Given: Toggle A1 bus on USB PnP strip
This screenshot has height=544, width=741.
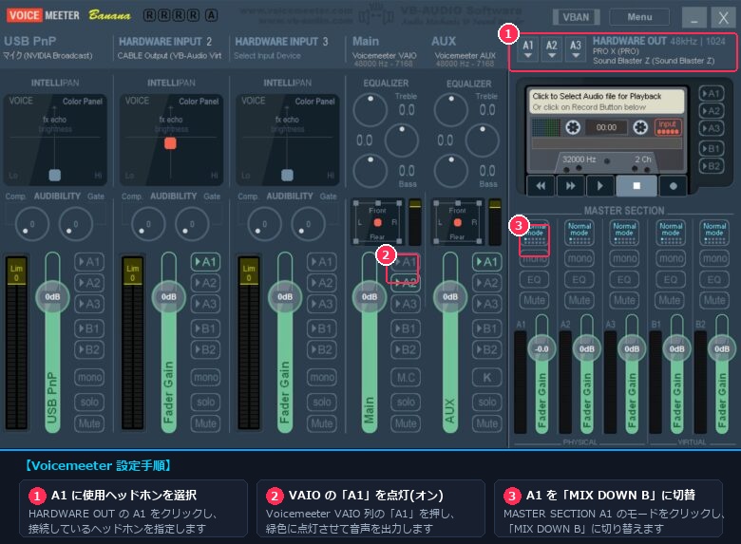Looking at the screenshot, I should (x=89, y=262).
